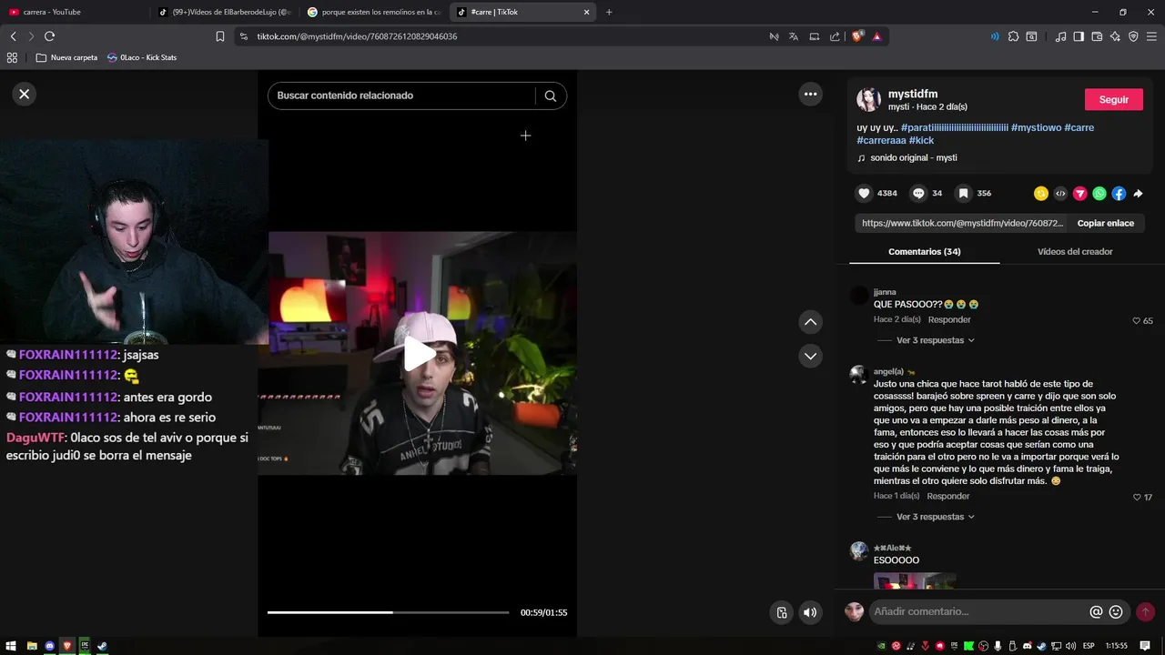Click the post comment arrow button
The height and width of the screenshot is (655, 1165).
[x=1146, y=612]
